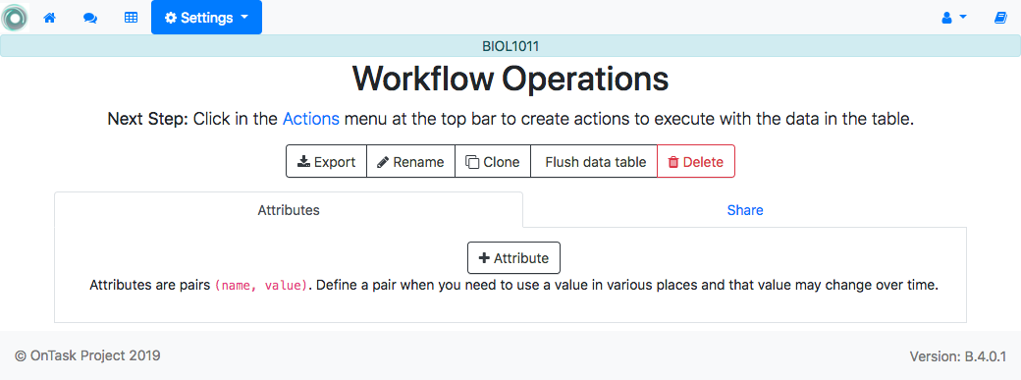The height and width of the screenshot is (380, 1021).
Task: Switch to the Share tab
Action: (x=745, y=210)
